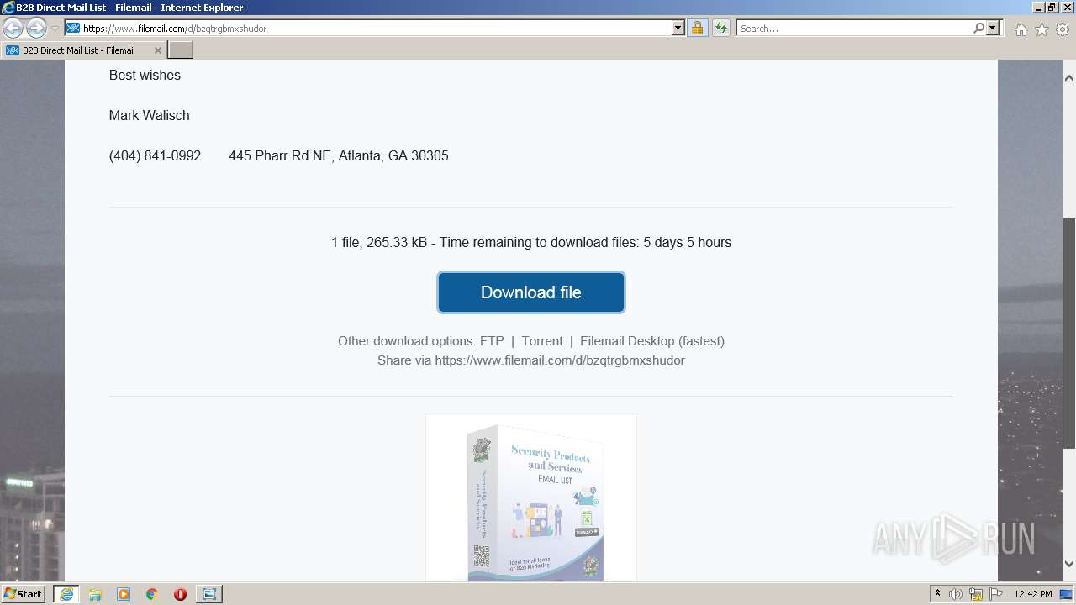
Task: Click the volume speaker tray icon
Action: pyautogui.click(x=956, y=594)
